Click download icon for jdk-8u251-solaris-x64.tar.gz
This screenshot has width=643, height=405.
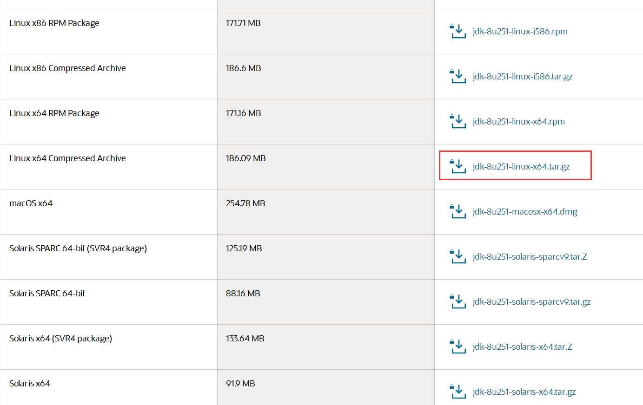[x=458, y=392]
